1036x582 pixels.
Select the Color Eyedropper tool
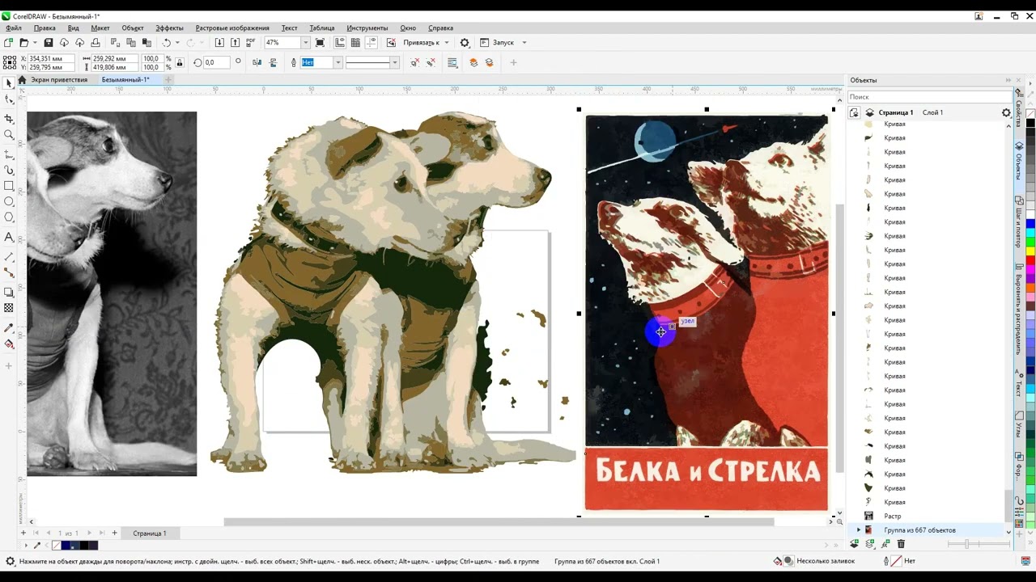tap(9, 328)
